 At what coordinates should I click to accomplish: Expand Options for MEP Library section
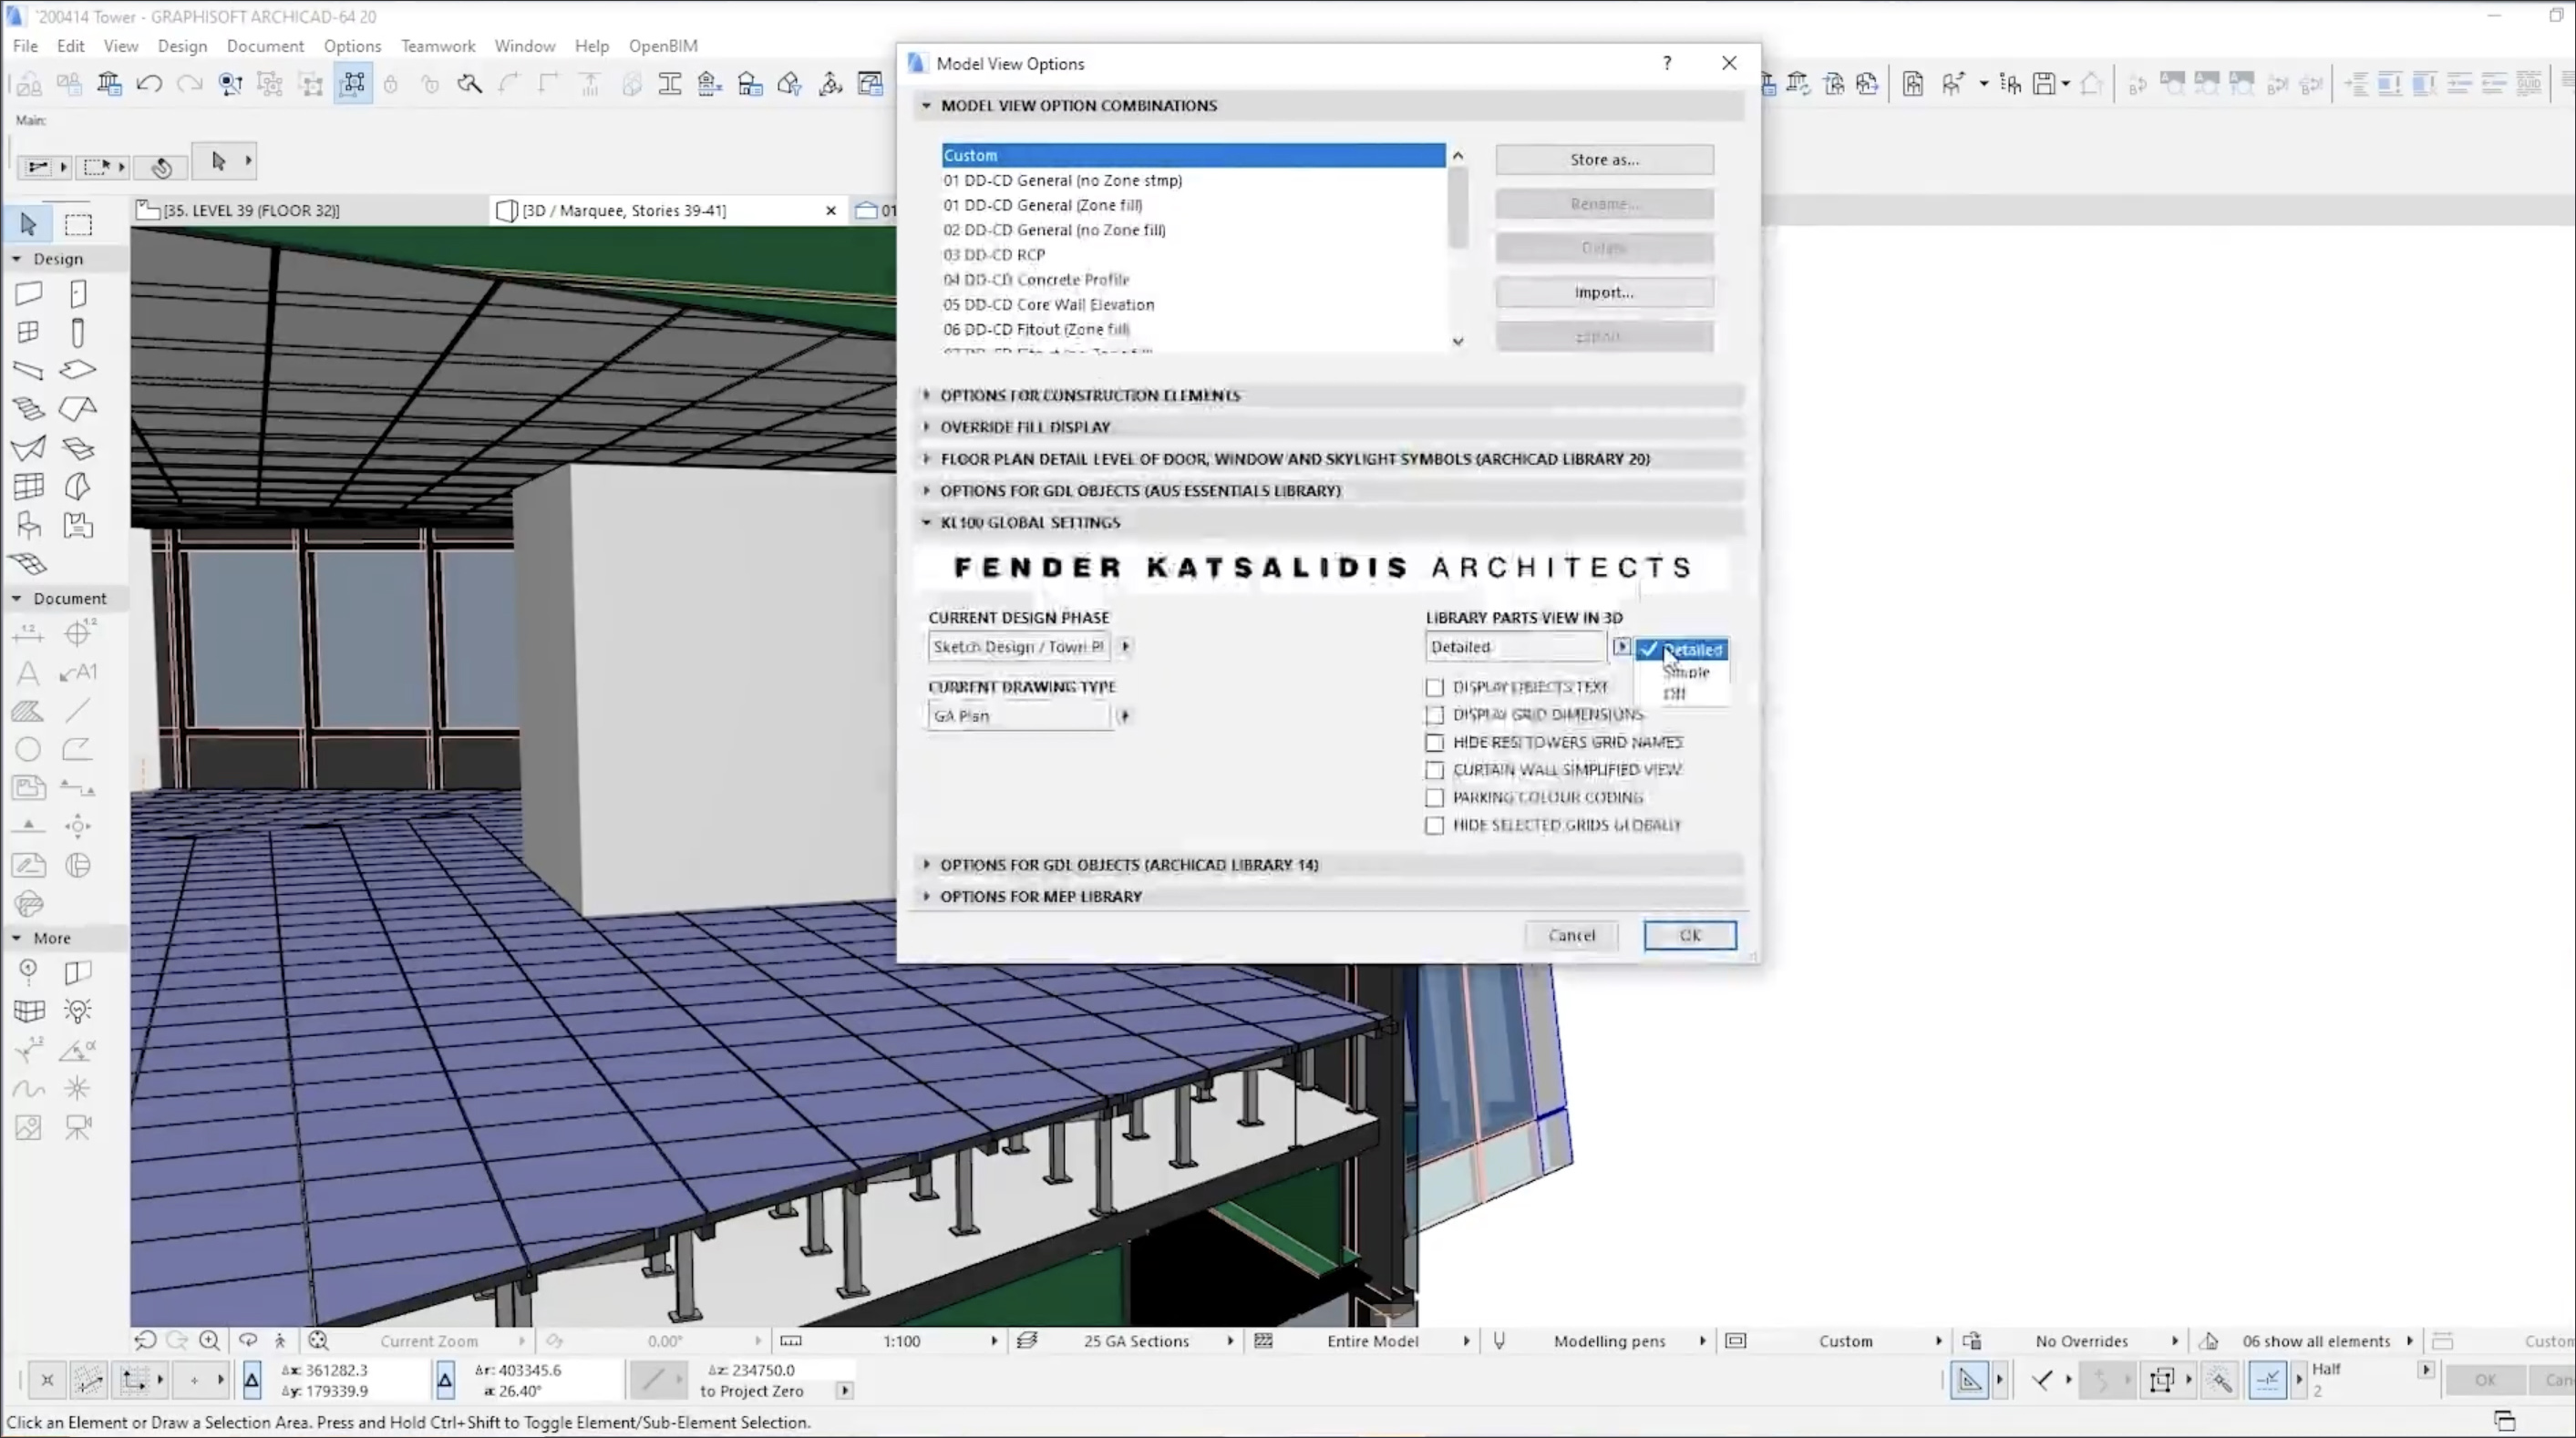click(927, 897)
